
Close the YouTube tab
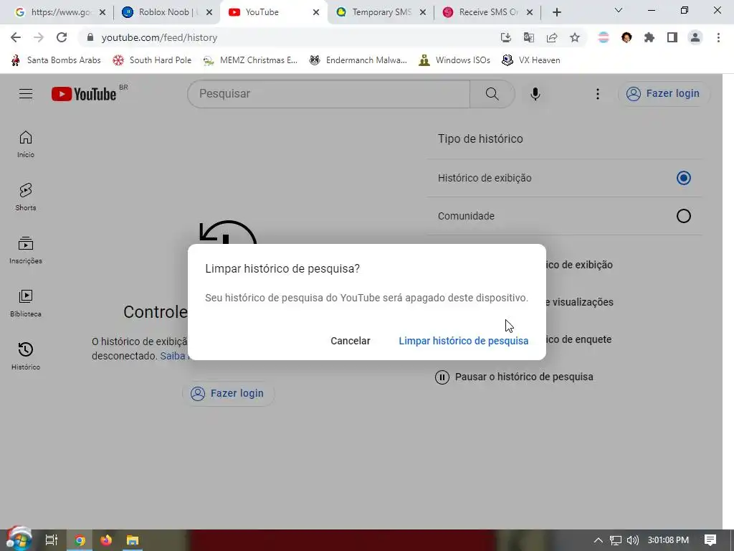[x=316, y=12]
